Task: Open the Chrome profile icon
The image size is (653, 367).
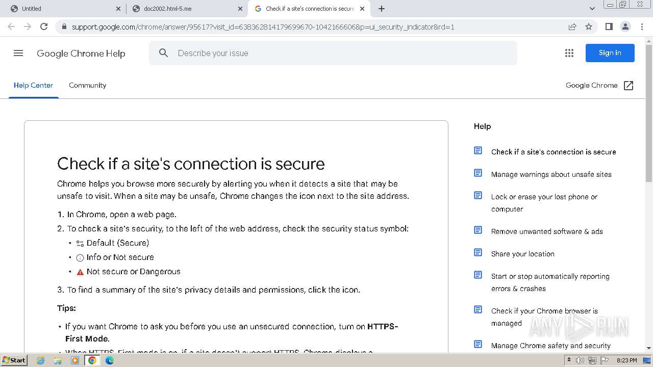Action: pos(625,27)
